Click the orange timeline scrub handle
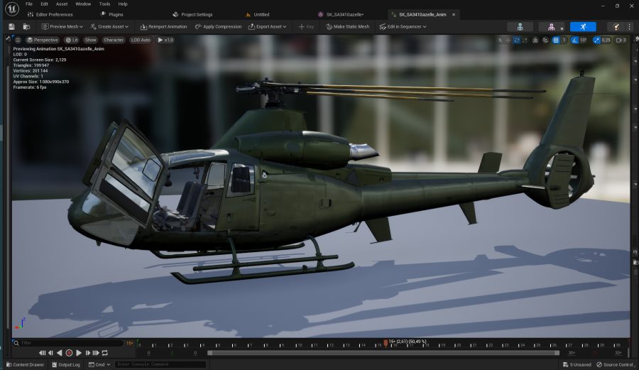Image resolution: width=639 pixels, height=370 pixels. tap(386, 343)
